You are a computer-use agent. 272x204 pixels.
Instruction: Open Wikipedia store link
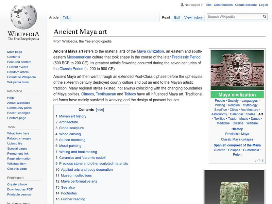(18, 82)
